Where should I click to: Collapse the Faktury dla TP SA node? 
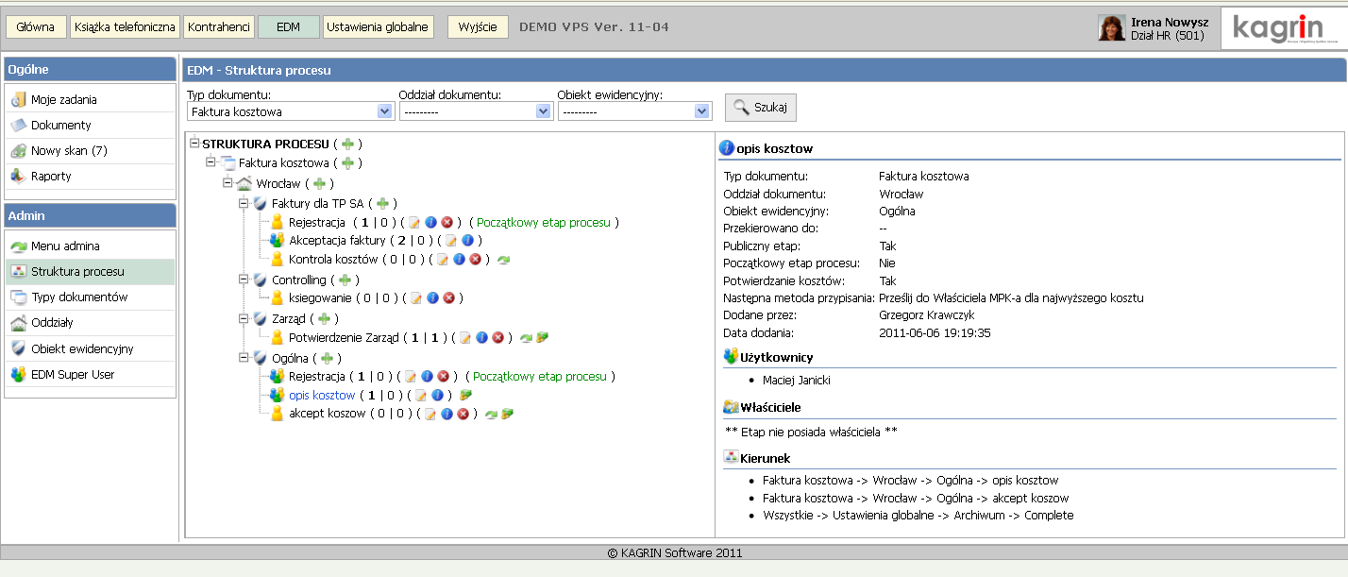244,202
